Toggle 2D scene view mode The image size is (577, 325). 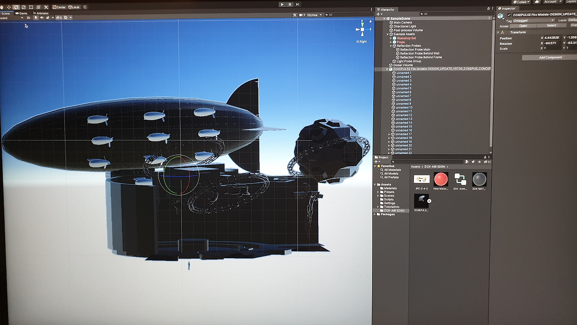click(x=28, y=18)
